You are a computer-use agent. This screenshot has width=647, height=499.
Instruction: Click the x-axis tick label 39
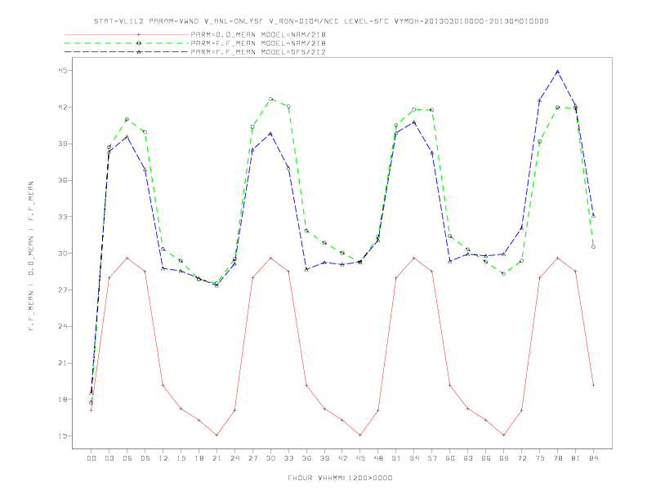point(324,458)
